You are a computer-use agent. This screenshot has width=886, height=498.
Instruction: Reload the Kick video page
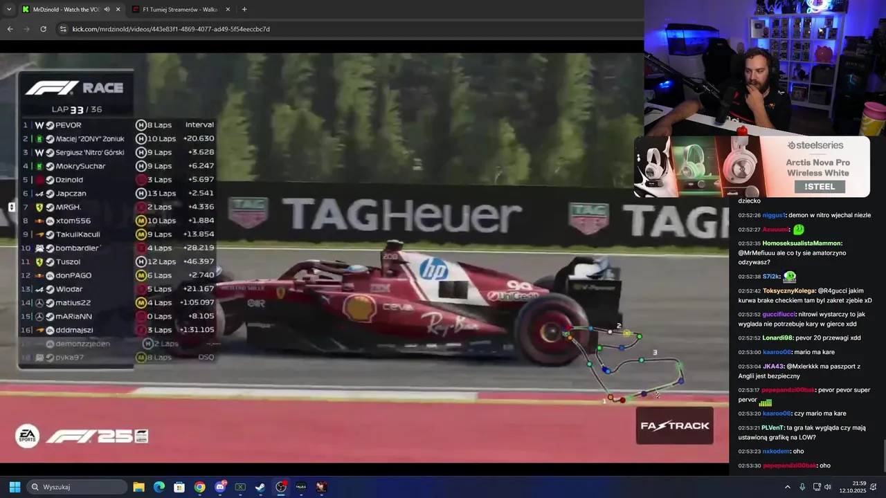pyautogui.click(x=43, y=29)
